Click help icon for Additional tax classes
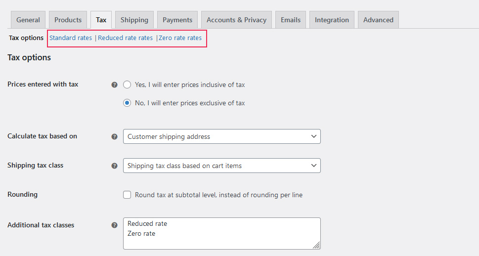This screenshot has width=479, height=256. point(115,225)
